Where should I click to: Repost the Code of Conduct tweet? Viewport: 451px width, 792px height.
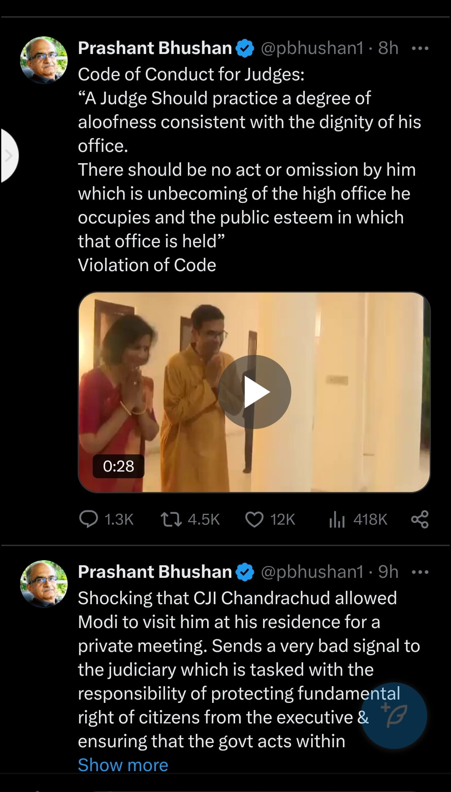coord(171,519)
